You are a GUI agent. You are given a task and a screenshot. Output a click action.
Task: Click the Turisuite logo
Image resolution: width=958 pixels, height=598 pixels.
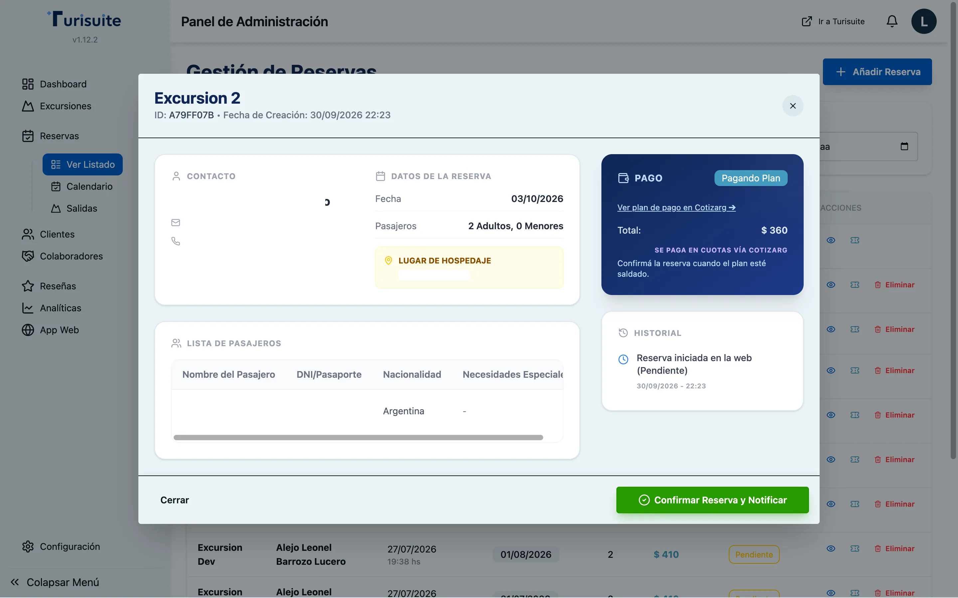(x=84, y=19)
